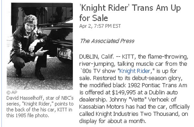The width and height of the screenshot is (194, 127).
Task: Click "display for about a month" closing line
Action: (x=113, y=121)
